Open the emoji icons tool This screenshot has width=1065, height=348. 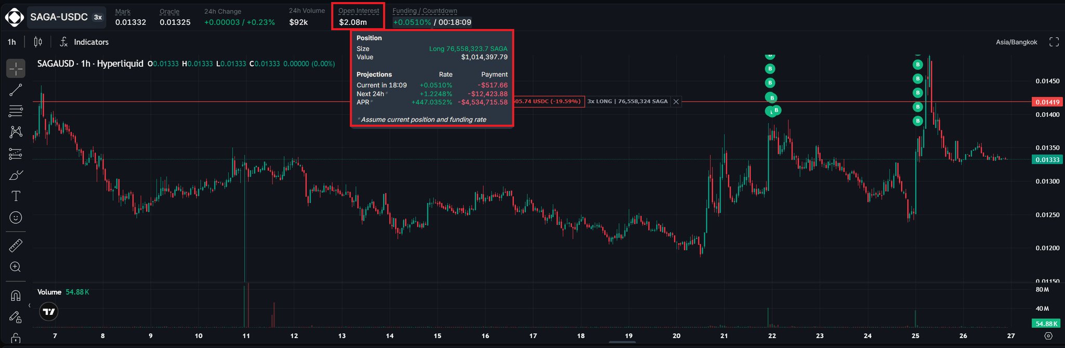coord(16,217)
